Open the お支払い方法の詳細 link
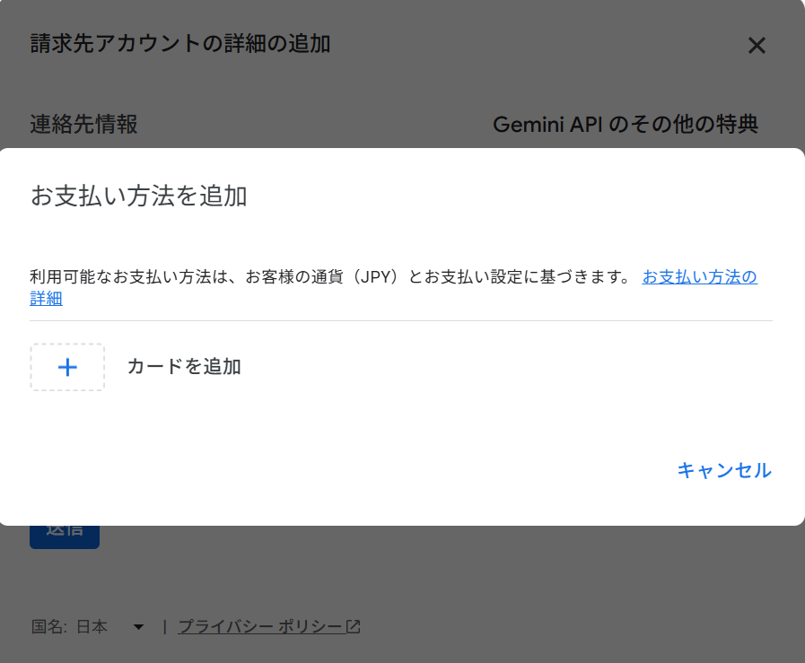Image resolution: width=805 pixels, height=663 pixels. point(699,277)
